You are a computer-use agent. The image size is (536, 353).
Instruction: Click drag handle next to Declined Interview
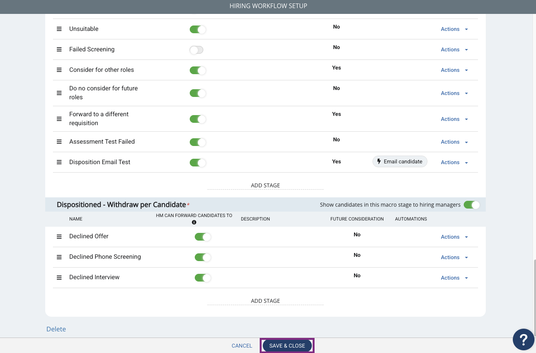click(x=59, y=278)
